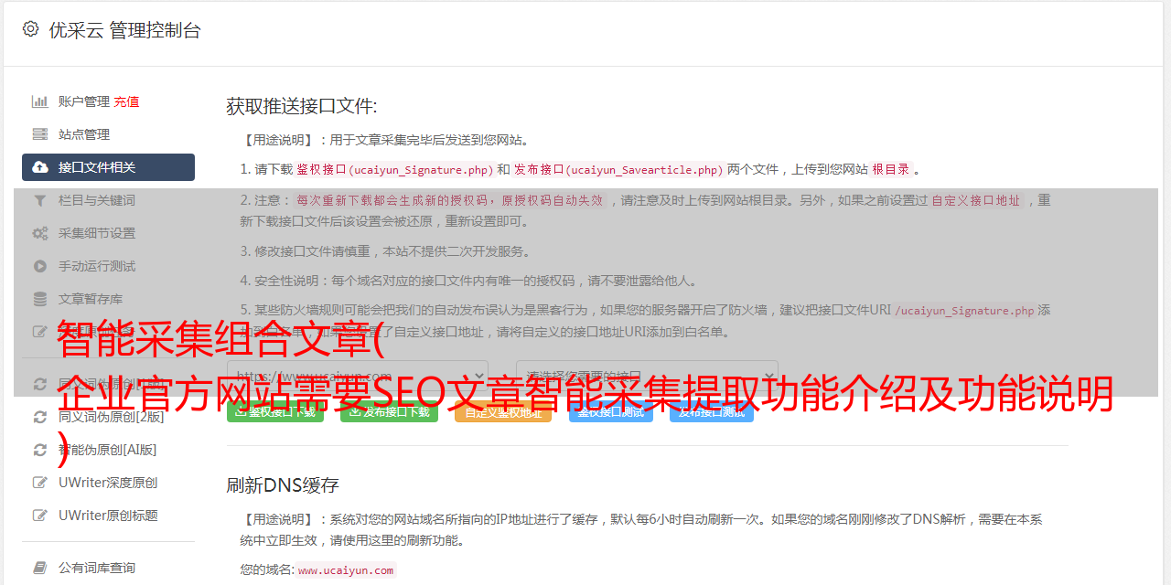Click the orange 自定义鉴权地址 button
This screenshot has width=1171, height=585.
pyautogui.click(x=503, y=412)
